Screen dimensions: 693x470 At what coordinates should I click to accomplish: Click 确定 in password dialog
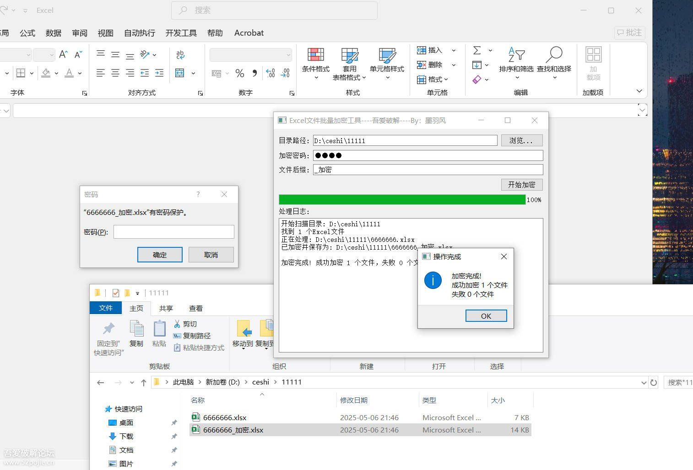click(x=160, y=255)
